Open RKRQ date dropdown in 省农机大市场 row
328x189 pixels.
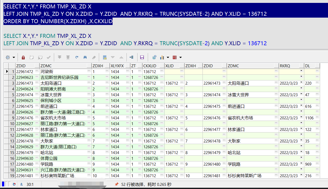[x=301, y=118]
